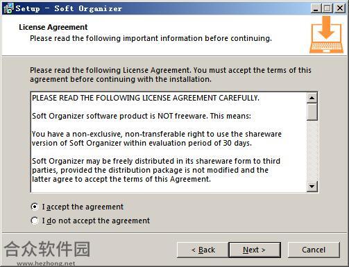Screen dimensions: 349x267
Task: Maximize the setup window
Action: click(x=327, y=8)
